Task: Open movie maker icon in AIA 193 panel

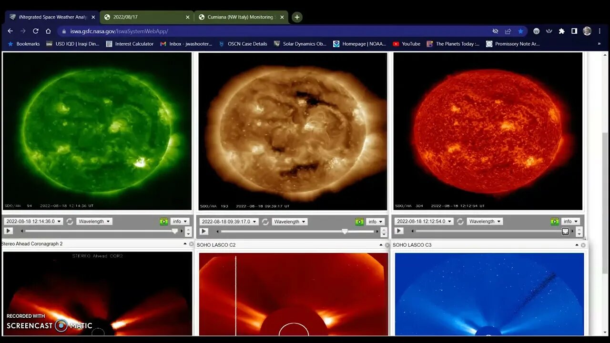Action: pos(359,222)
